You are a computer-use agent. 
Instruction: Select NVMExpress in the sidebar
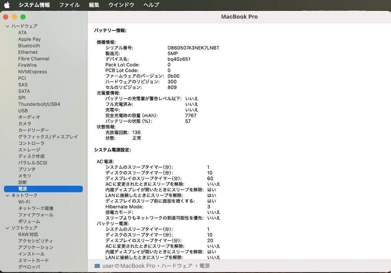coord(33,71)
